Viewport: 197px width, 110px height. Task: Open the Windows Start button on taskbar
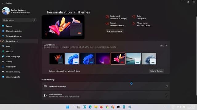pyautogui.click(x=67, y=107)
